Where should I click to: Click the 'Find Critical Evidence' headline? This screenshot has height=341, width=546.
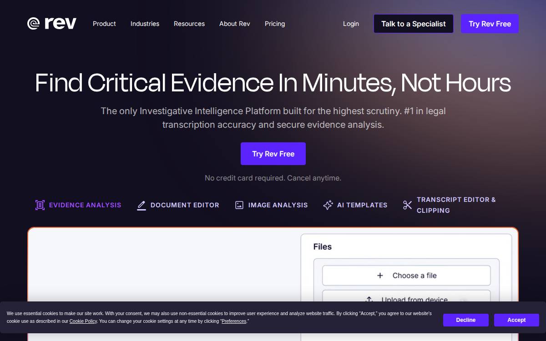tap(273, 83)
